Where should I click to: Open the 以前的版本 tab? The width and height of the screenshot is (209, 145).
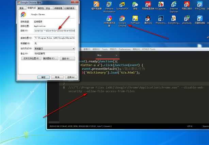click(69, 8)
